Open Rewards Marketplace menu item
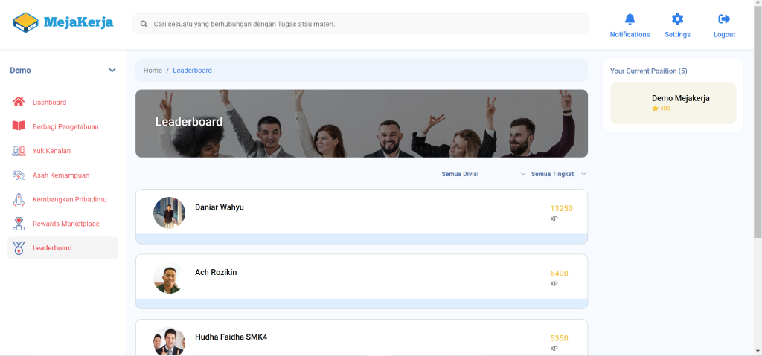 click(63, 224)
